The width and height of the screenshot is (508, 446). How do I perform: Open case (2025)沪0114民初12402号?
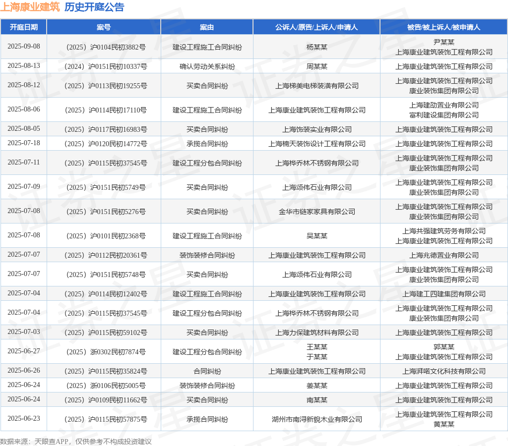coord(106,294)
